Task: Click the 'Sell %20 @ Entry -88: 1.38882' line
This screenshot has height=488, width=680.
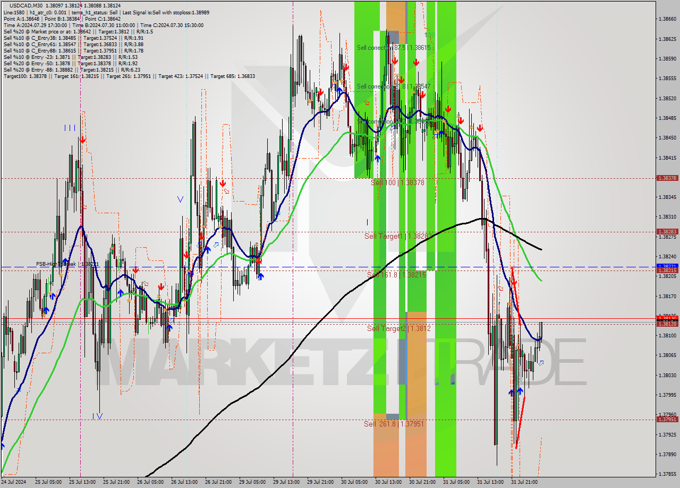Action: [x=72, y=69]
